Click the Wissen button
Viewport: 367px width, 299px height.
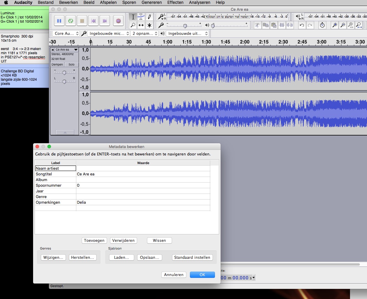[x=159, y=240]
